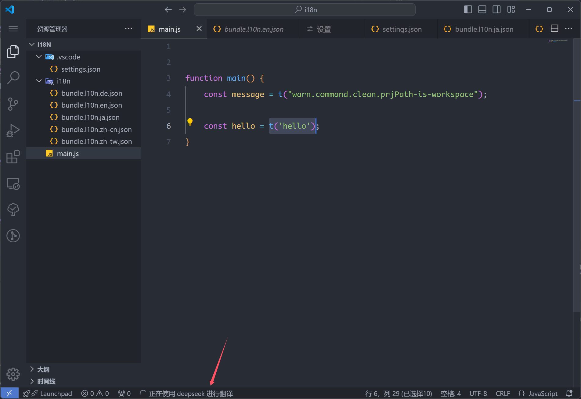This screenshot has width=581, height=399.
Task: Switch to the bundle.l10n.ja.json tab
Action: click(483, 29)
